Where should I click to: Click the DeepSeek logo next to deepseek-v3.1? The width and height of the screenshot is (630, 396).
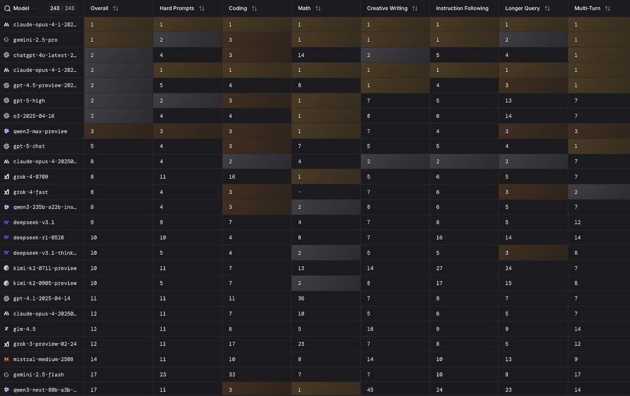[x=6, y=222]
